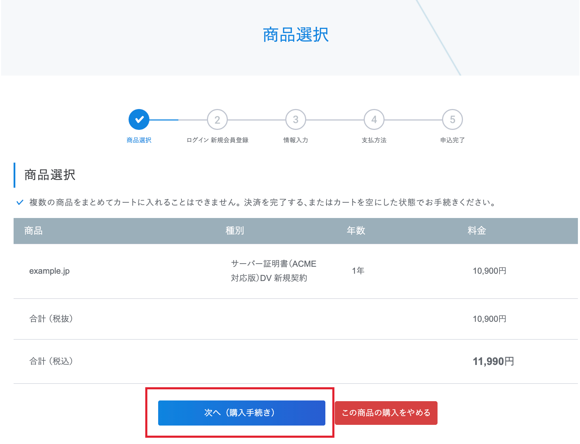Click the 年数 column header
This screenshot has height=444, width=580.
click(x=356, y=231)
